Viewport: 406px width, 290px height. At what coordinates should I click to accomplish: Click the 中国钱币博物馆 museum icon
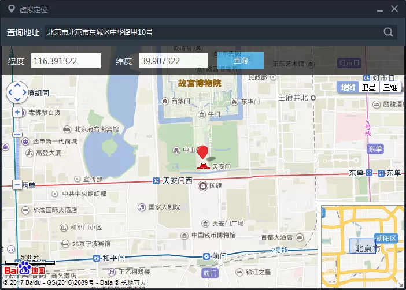pos(184,236)
